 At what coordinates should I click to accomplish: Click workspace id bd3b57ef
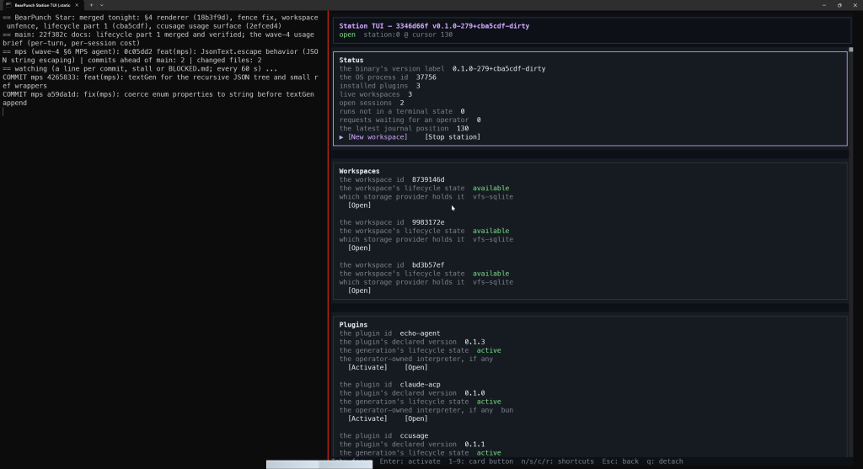pos(428,265)
